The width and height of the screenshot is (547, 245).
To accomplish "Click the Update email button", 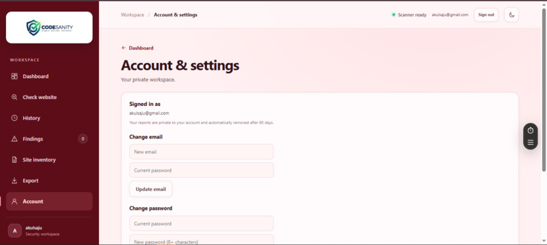I will (x=151, y=189).
